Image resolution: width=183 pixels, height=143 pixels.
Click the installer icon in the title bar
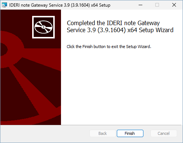click(x=4, y=5)
